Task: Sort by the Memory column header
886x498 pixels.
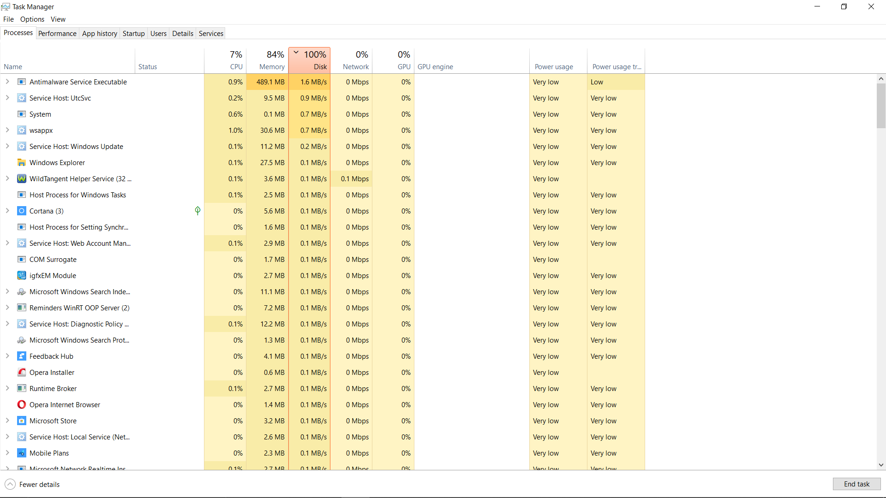Action: point(267,60)
